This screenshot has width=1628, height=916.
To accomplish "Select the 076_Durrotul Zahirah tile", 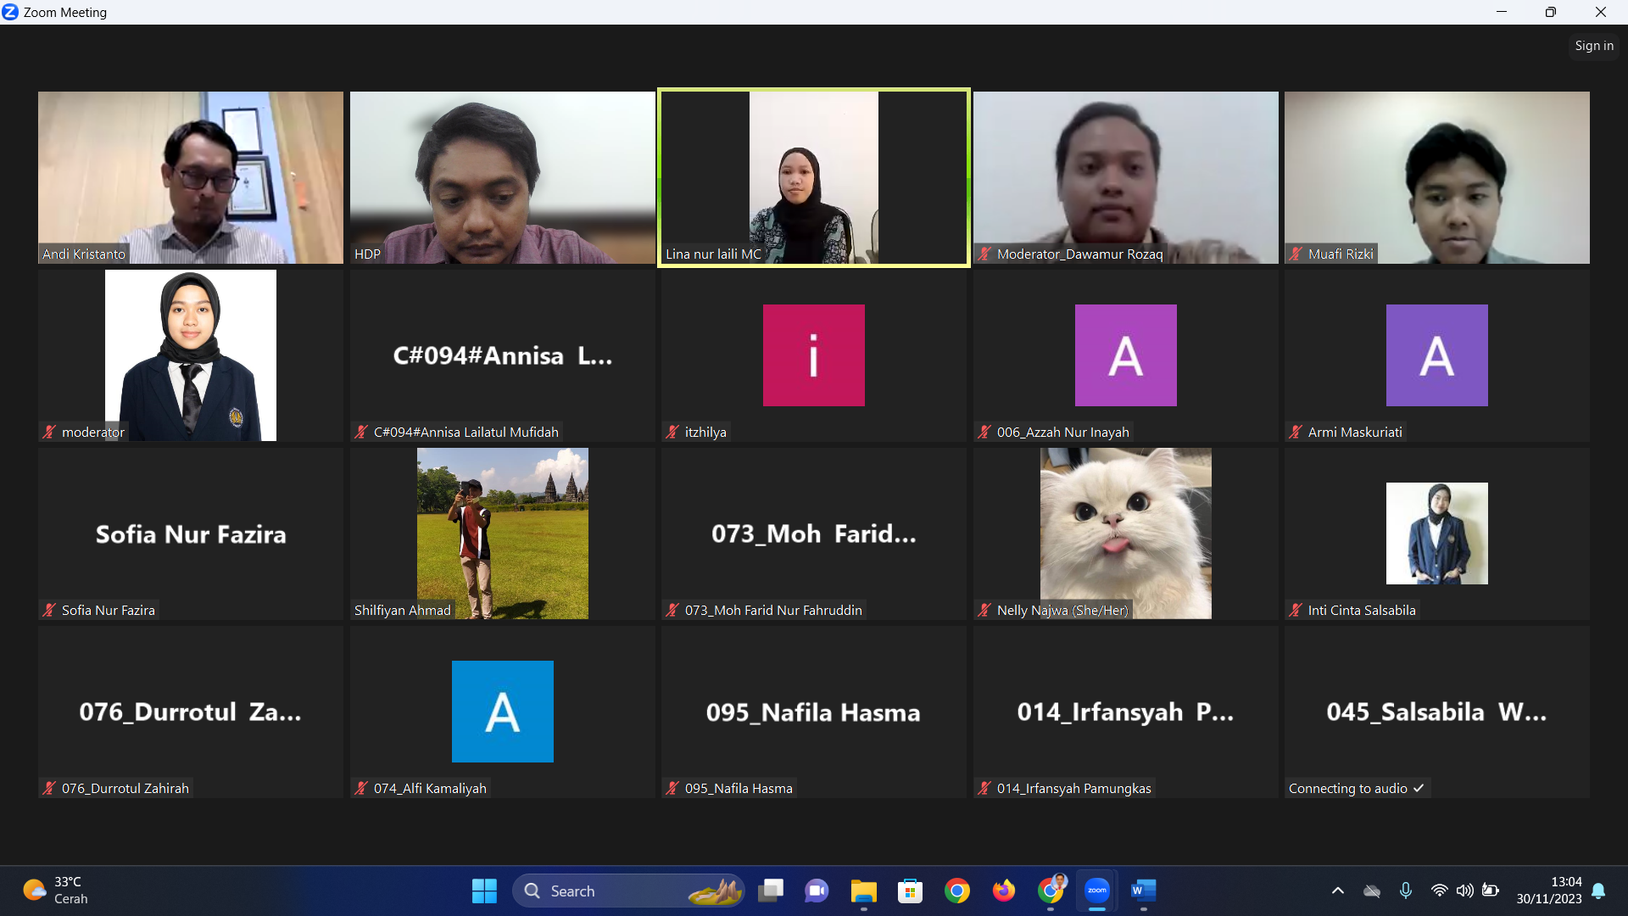I will pyautogui.click(x=191, y=712).
